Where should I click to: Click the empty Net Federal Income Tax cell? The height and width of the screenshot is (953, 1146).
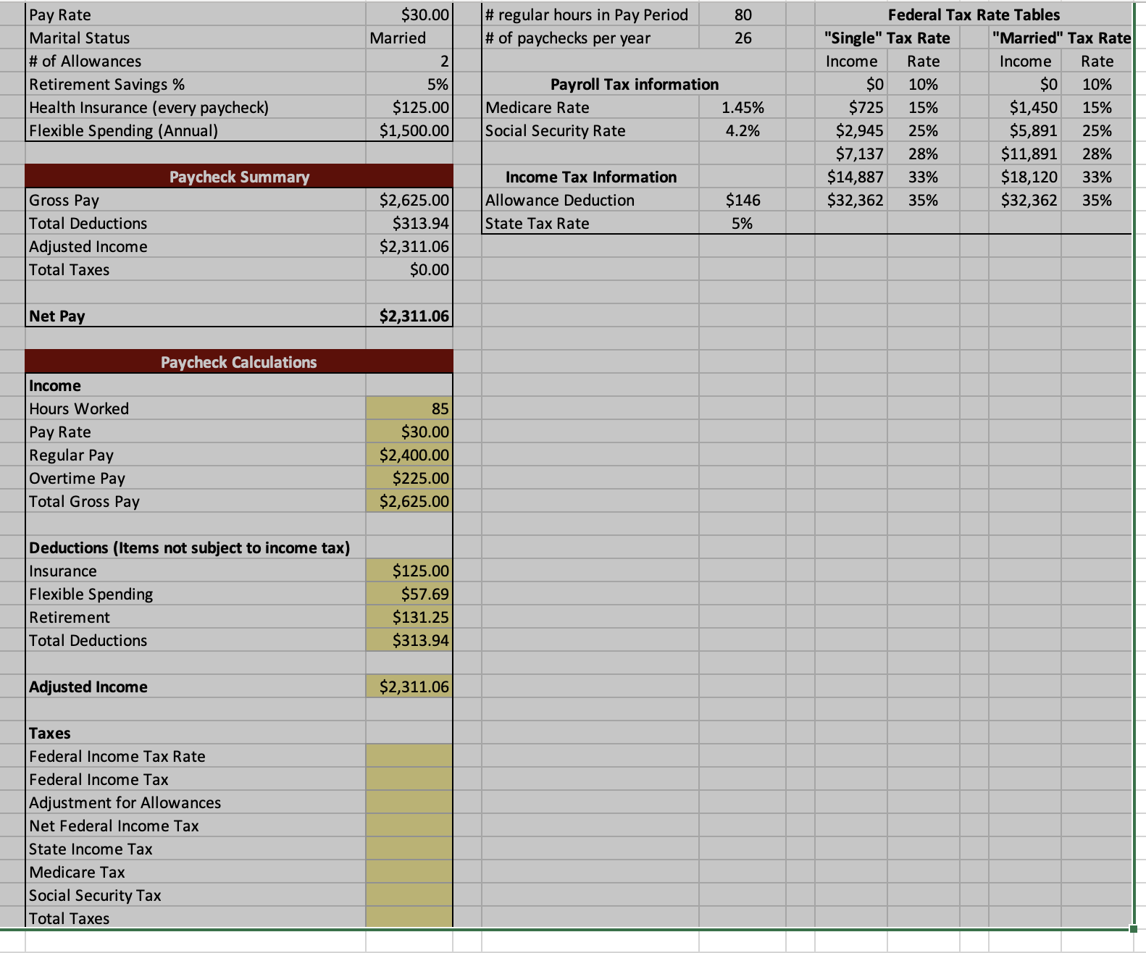409,826
